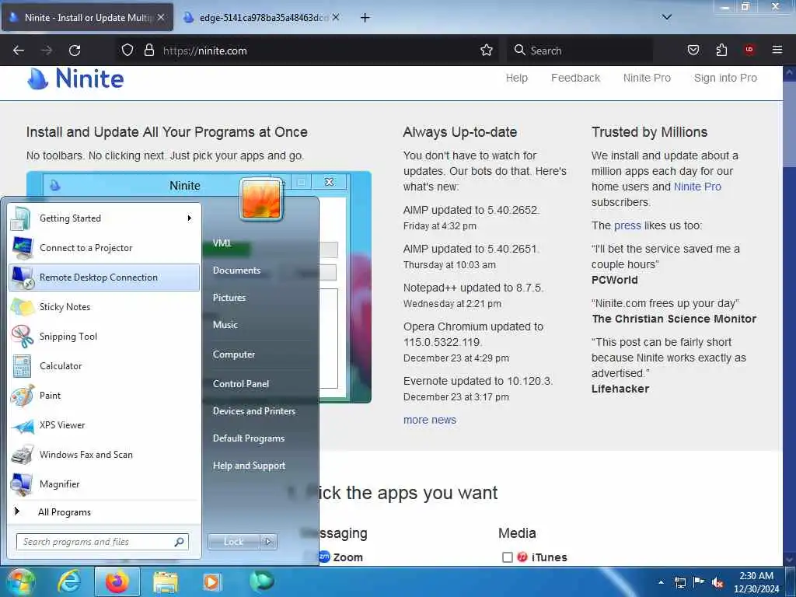Image resolution: width=796 pixels, height=597 pixels.
Task: Click the network tray icon
Action: [679, 582]
